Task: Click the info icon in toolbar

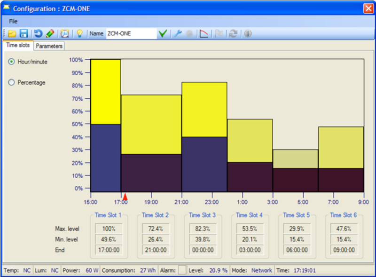Action: pos(248,33)
